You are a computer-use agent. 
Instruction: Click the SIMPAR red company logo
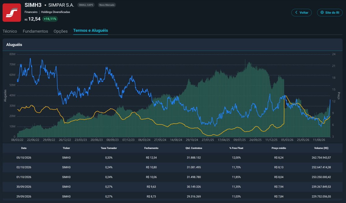[12, 13]
